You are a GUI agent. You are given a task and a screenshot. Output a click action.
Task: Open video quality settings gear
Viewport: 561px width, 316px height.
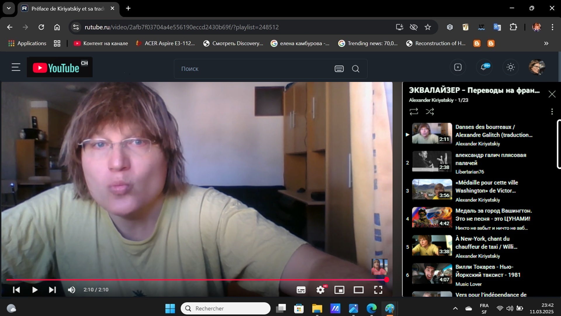321,290
